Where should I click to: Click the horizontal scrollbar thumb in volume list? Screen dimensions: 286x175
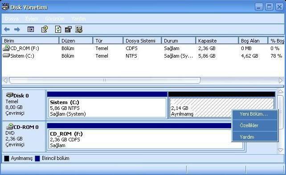point(105,80)
